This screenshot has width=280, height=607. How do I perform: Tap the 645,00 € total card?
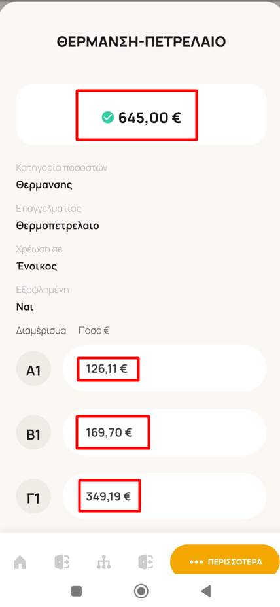point(141,114)
